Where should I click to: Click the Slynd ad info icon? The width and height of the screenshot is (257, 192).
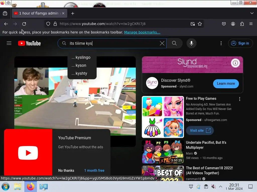(235, 63)
